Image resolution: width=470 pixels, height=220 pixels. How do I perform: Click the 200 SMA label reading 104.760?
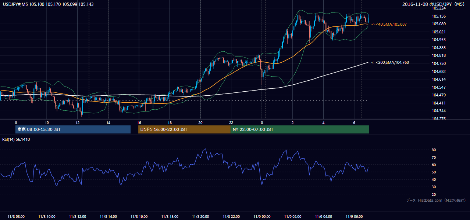click(390, 62)
